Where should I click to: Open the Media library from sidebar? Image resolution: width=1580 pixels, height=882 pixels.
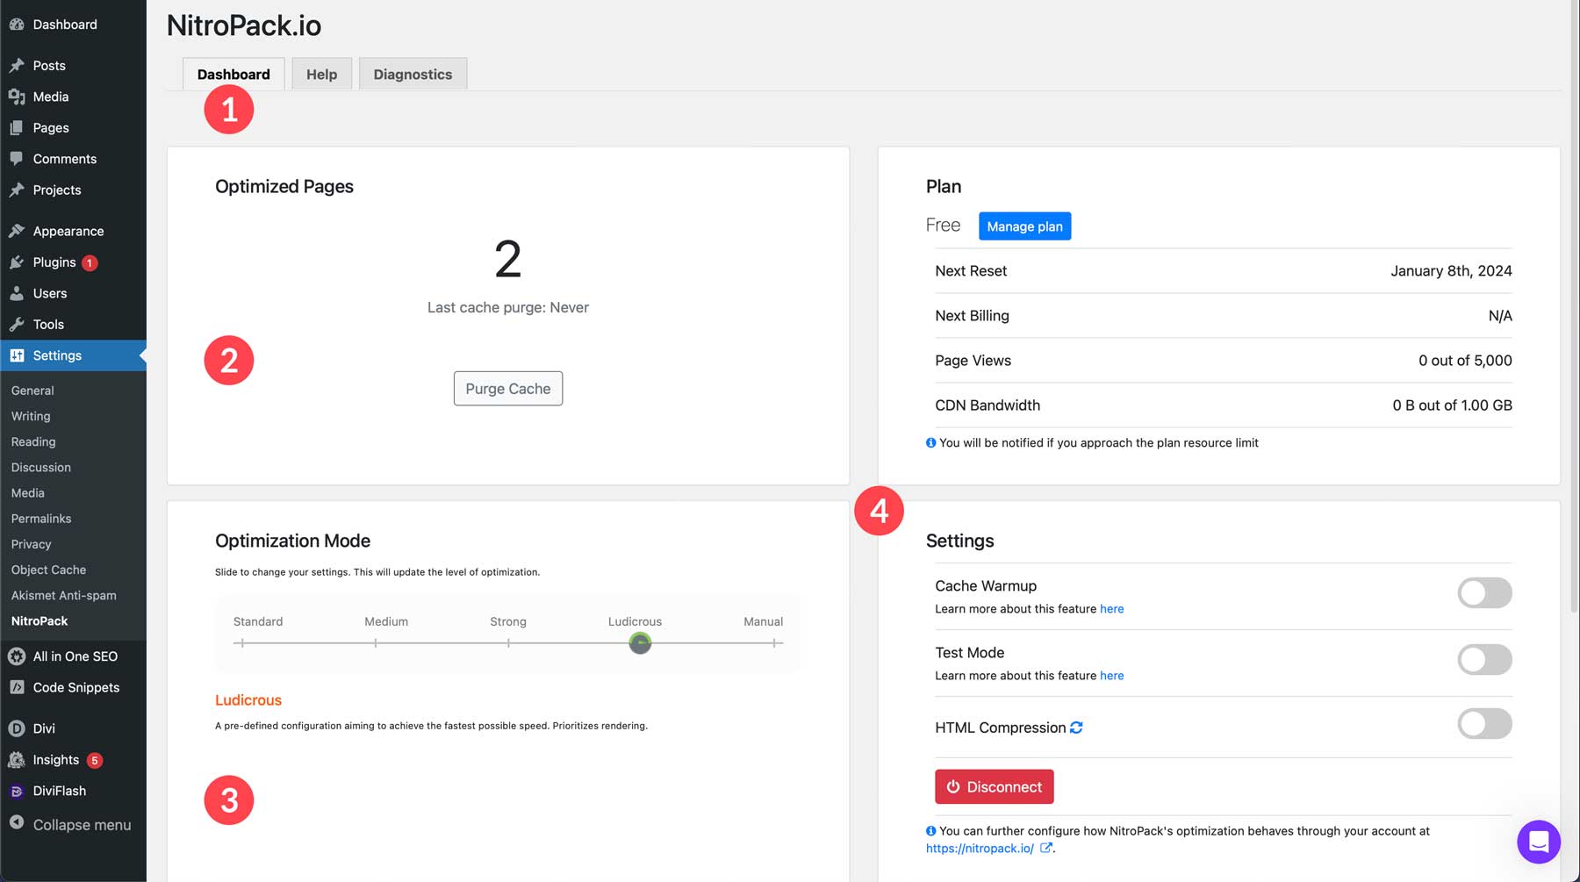click(48, 97)
